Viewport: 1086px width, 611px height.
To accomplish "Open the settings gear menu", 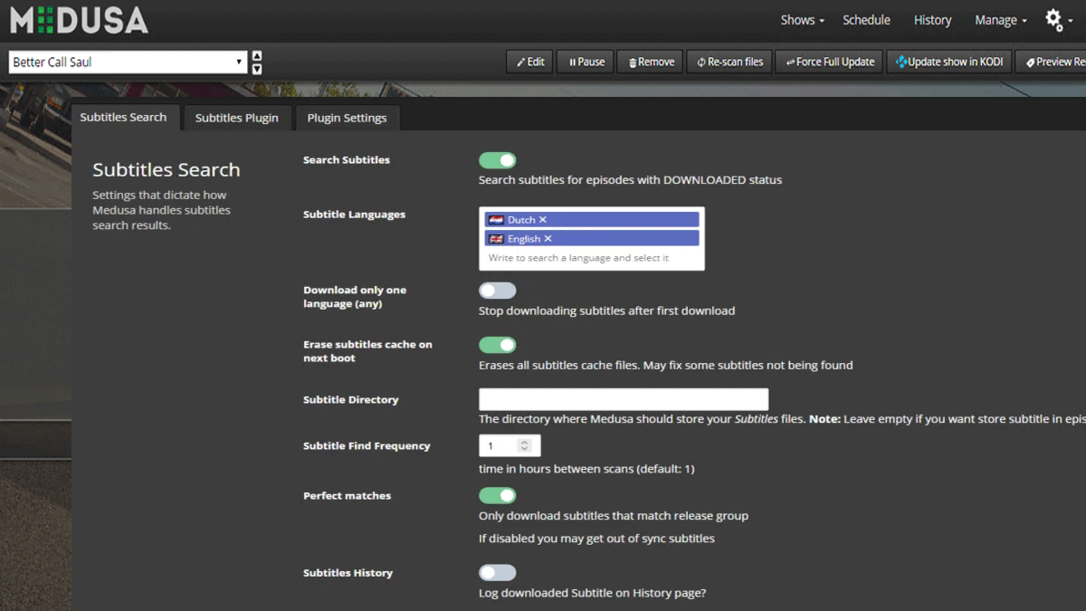I will click(x=1057, y=20).
